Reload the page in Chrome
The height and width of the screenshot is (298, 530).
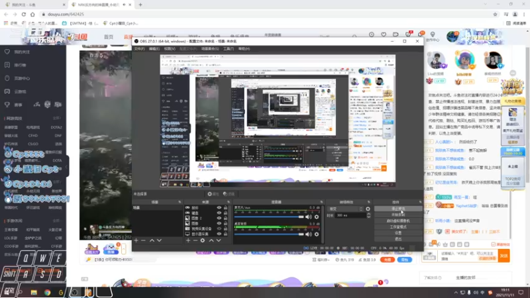pyautogui.click(x=24, y=14)
